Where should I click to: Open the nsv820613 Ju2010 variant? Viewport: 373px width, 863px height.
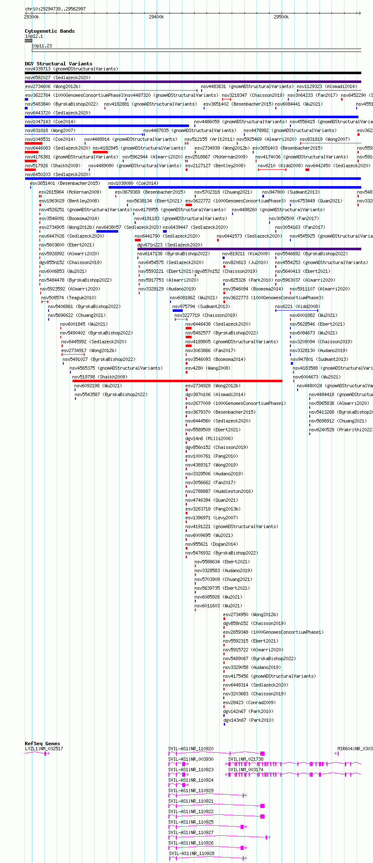pos(246,262)
